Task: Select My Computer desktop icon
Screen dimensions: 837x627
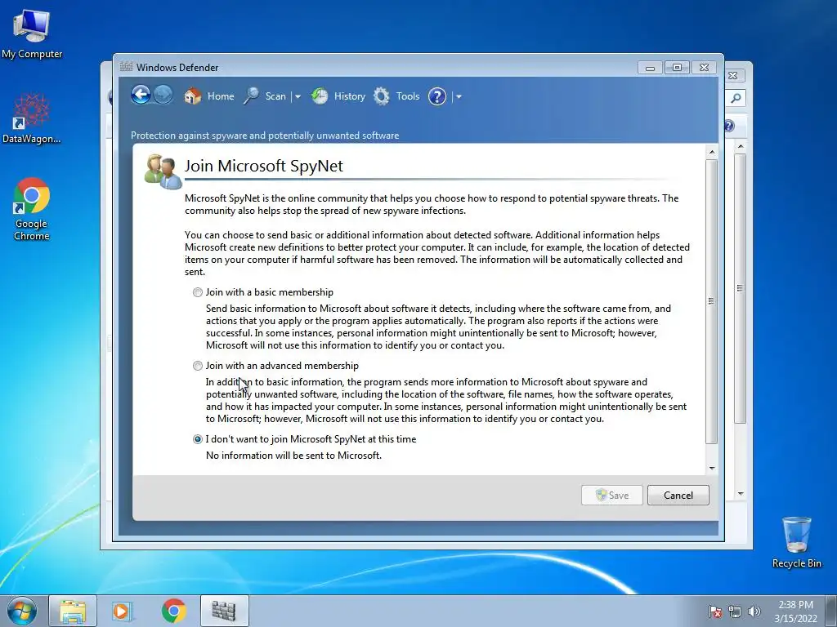Action: point(32,33)
